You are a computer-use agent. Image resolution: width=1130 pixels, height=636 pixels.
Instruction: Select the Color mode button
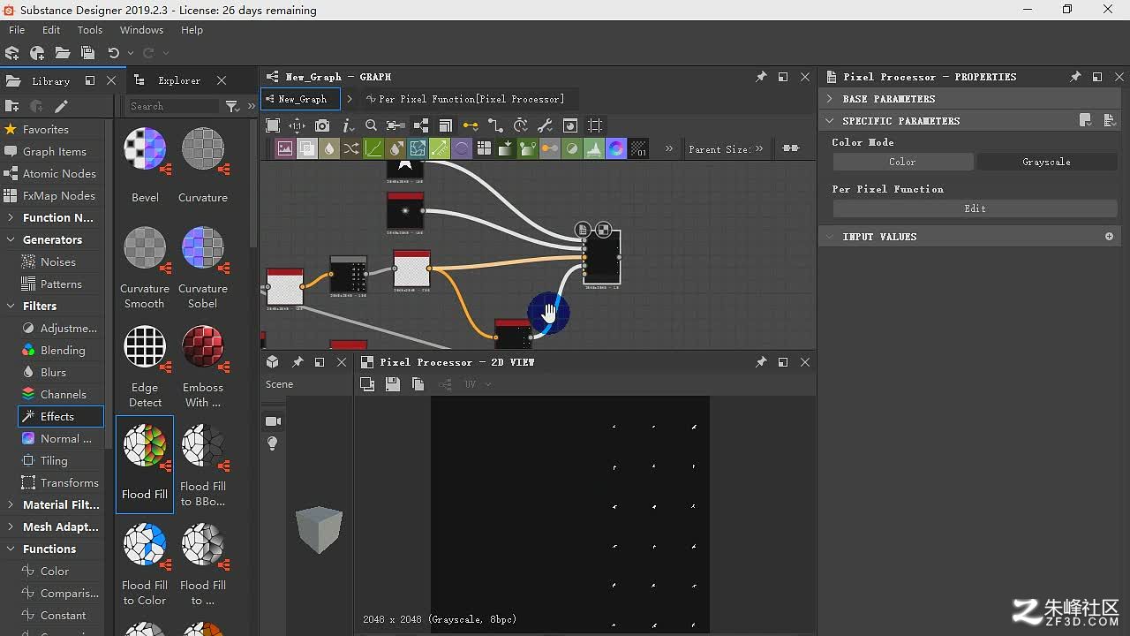coord(902,162)
